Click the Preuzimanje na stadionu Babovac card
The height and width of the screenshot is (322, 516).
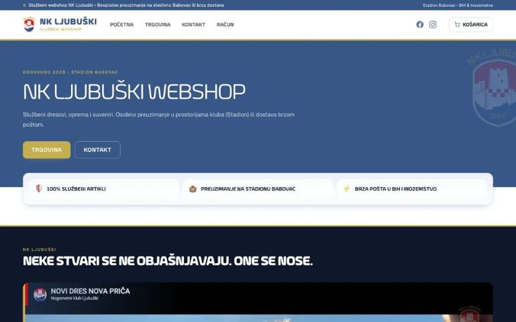pyautogui.click(x=258, y=188)
